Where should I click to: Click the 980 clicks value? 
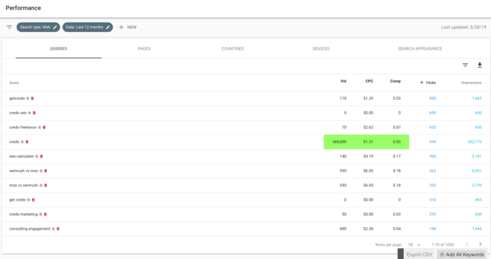coord(432,98)
